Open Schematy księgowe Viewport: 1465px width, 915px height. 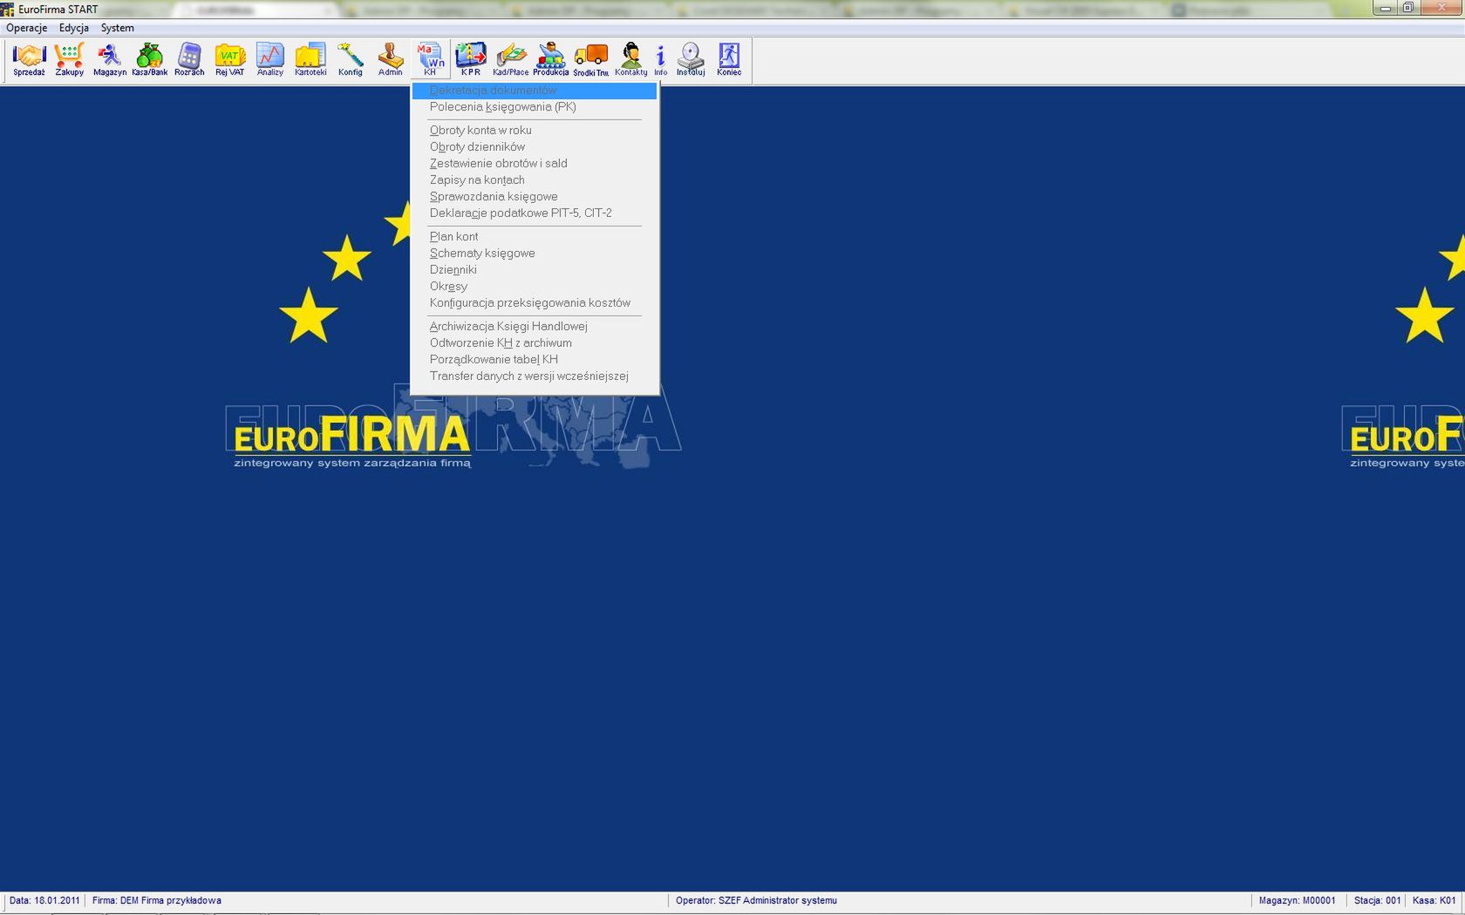click(x=535, y=254)
